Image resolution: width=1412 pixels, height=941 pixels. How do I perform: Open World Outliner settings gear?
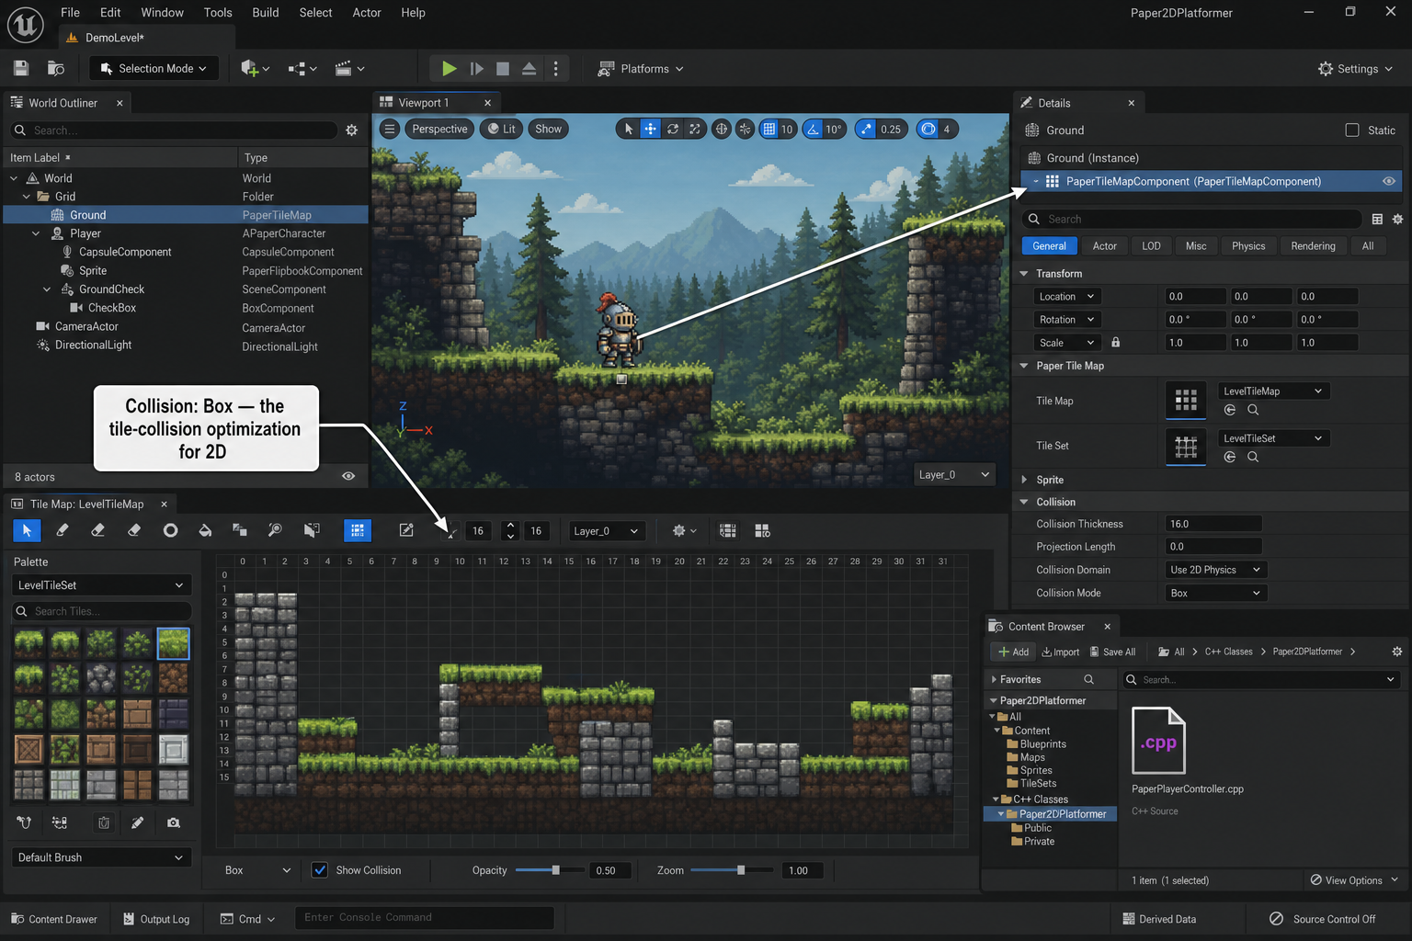(351, 130)
